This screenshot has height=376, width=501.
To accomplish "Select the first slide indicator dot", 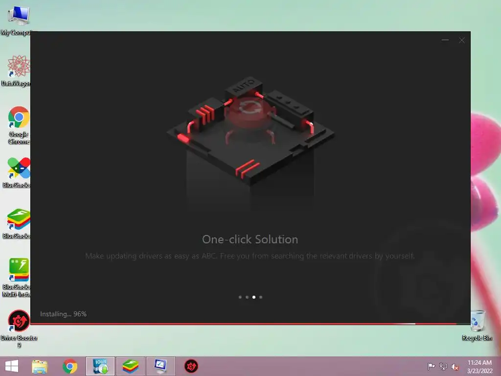I will pyautogui.click(x=240, y=297).
